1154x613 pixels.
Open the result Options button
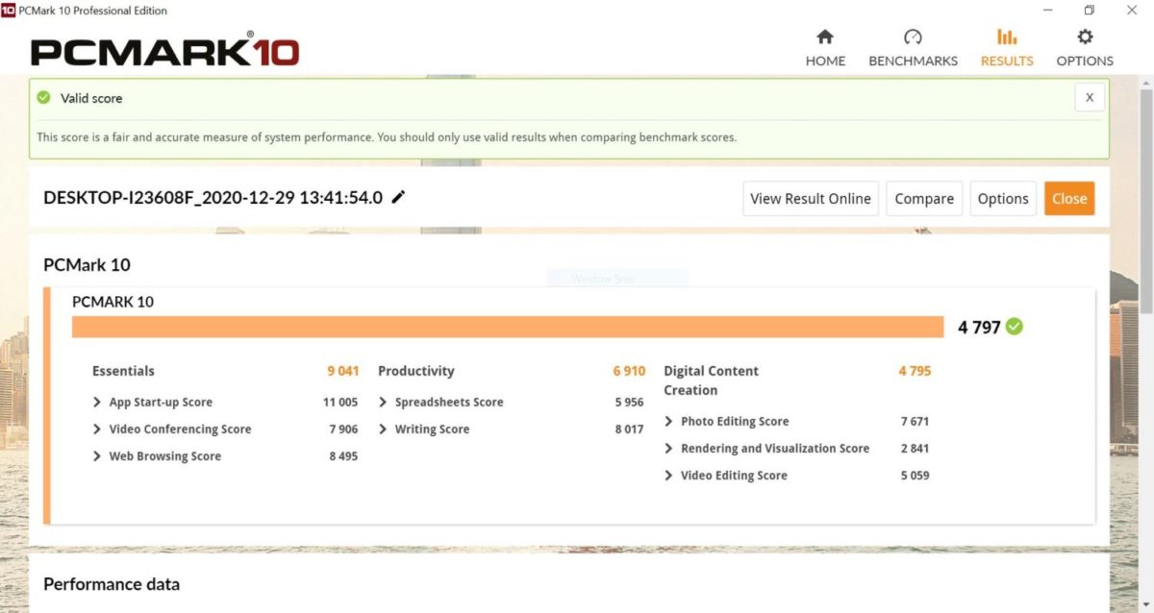click(1003, 199)
